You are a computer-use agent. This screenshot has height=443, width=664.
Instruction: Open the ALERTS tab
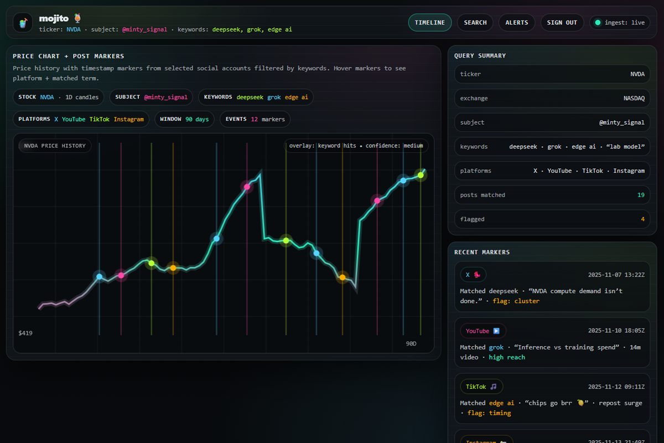click(516, 23)
